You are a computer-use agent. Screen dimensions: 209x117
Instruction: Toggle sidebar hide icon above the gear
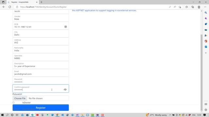206,104
